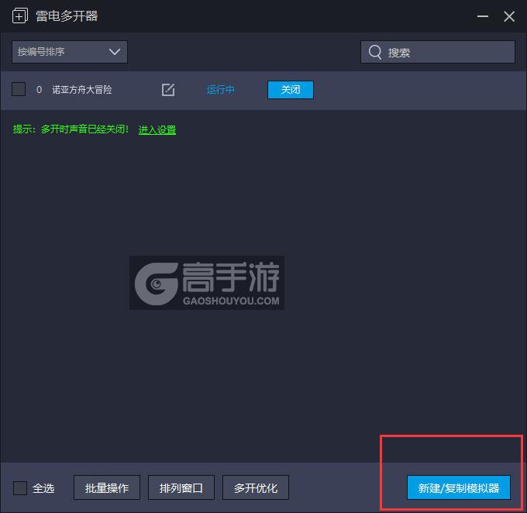
Task: Click the 批量操作 button
Action: [107, 487]
